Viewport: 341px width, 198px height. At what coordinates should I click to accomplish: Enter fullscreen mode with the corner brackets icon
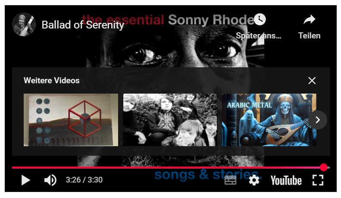point(318,180)
